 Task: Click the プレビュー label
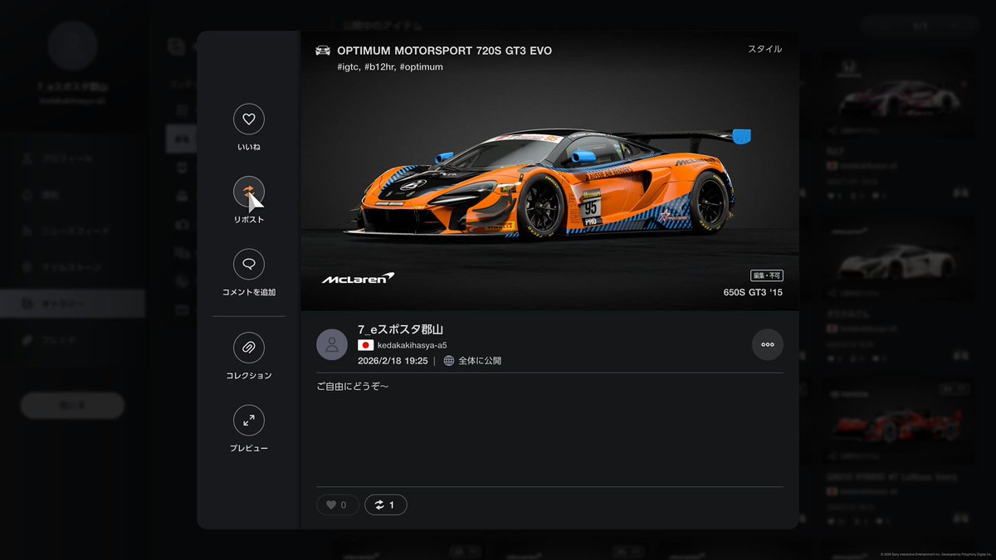coord(249,449)
